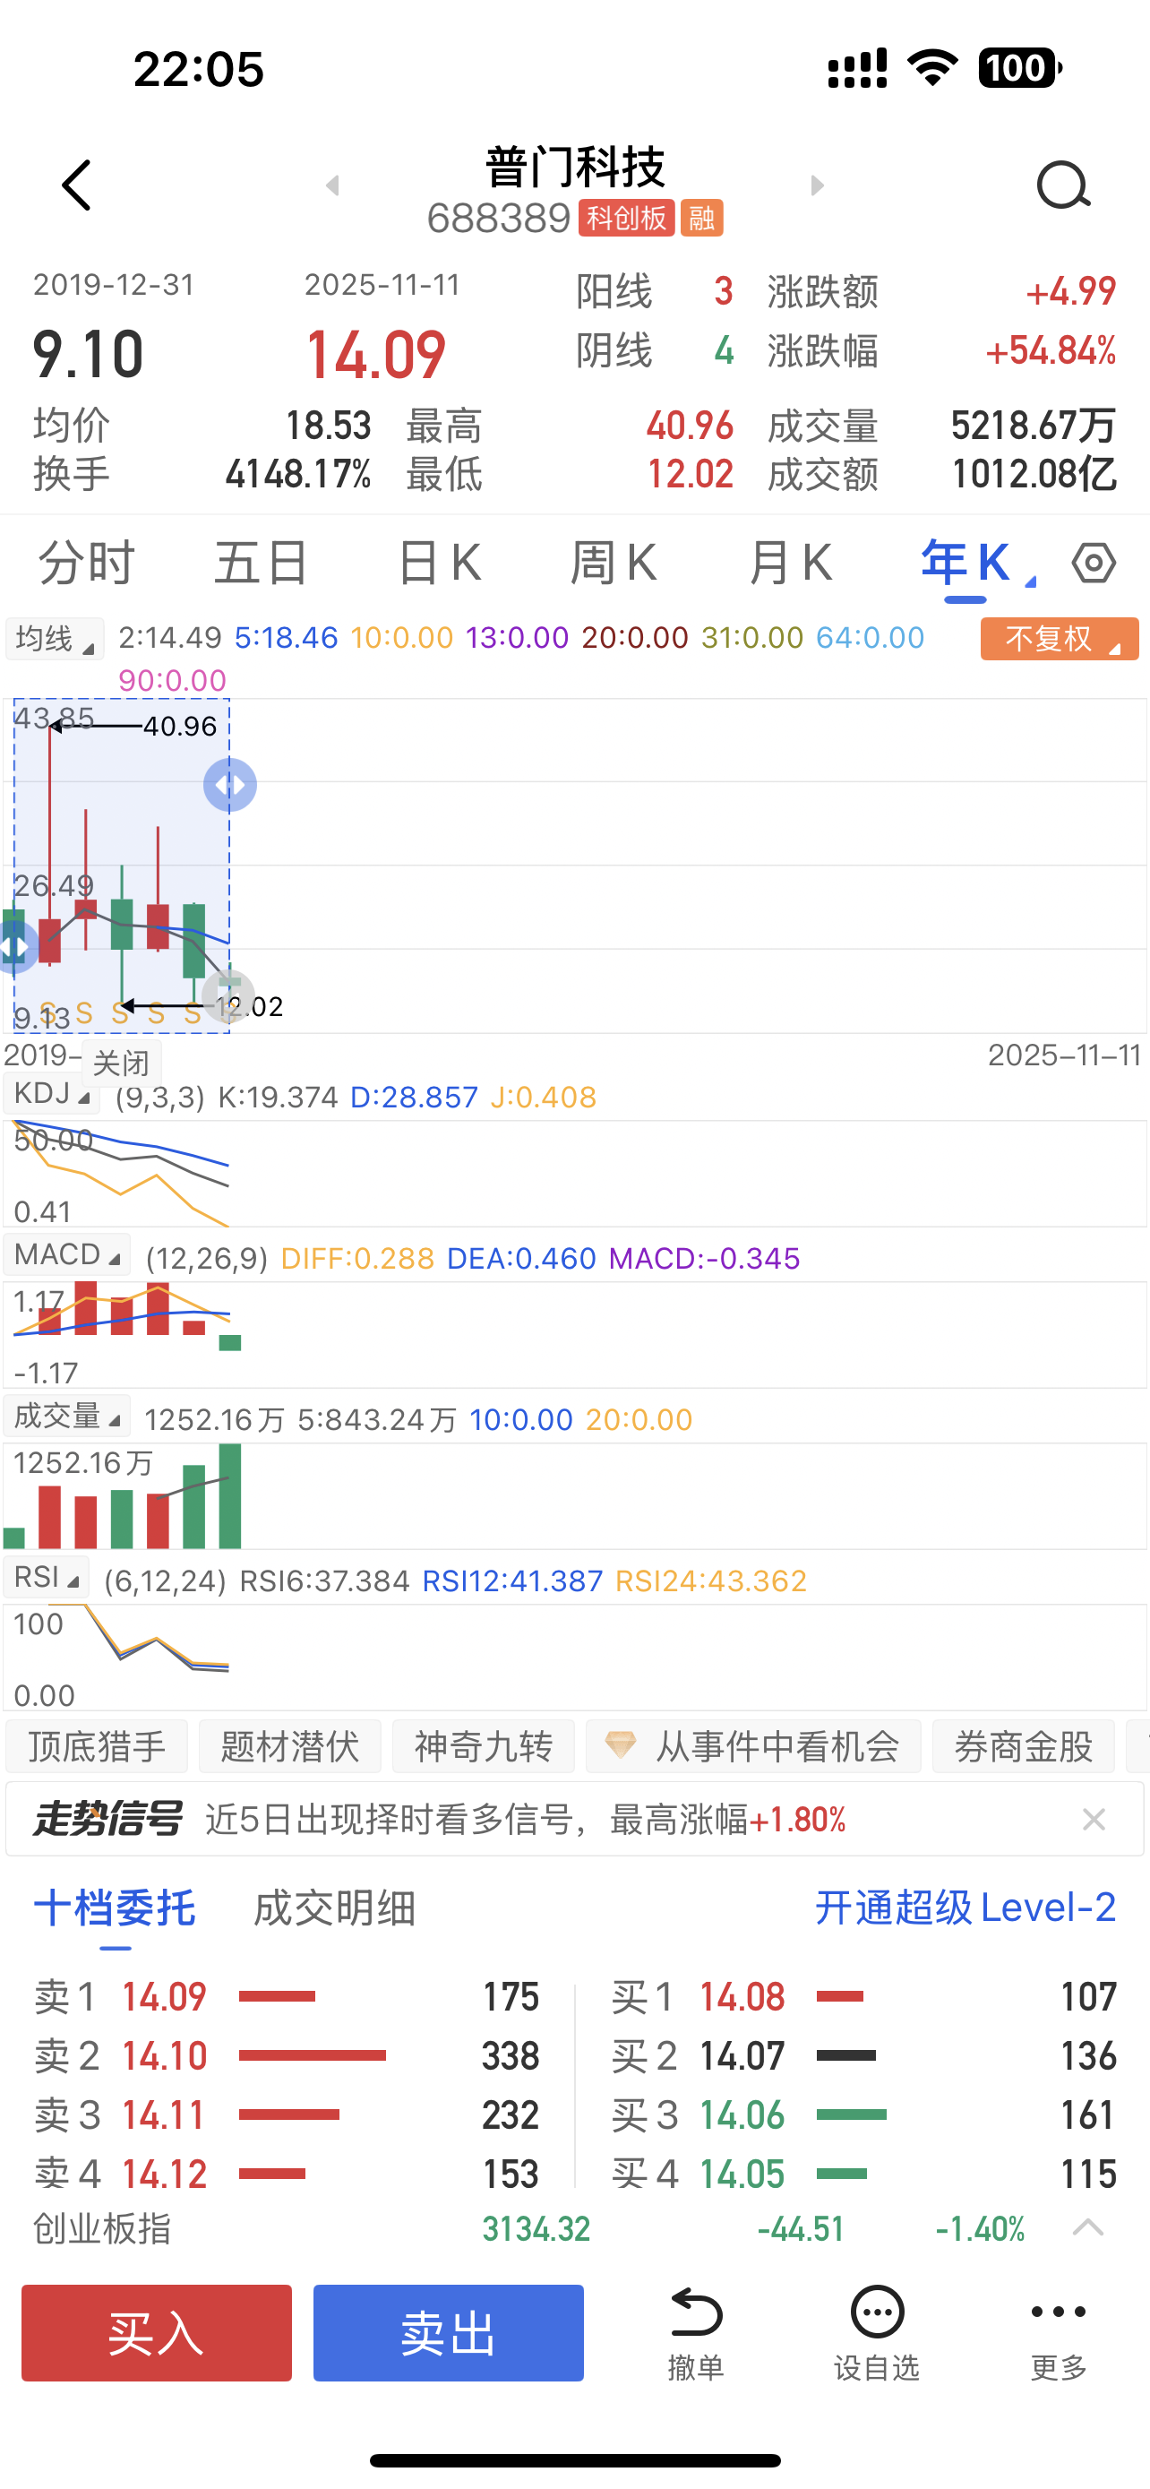Expand the 创业板指 index bar chevron
Screen dimensions: 1150x2489
click(1088, 2228)
